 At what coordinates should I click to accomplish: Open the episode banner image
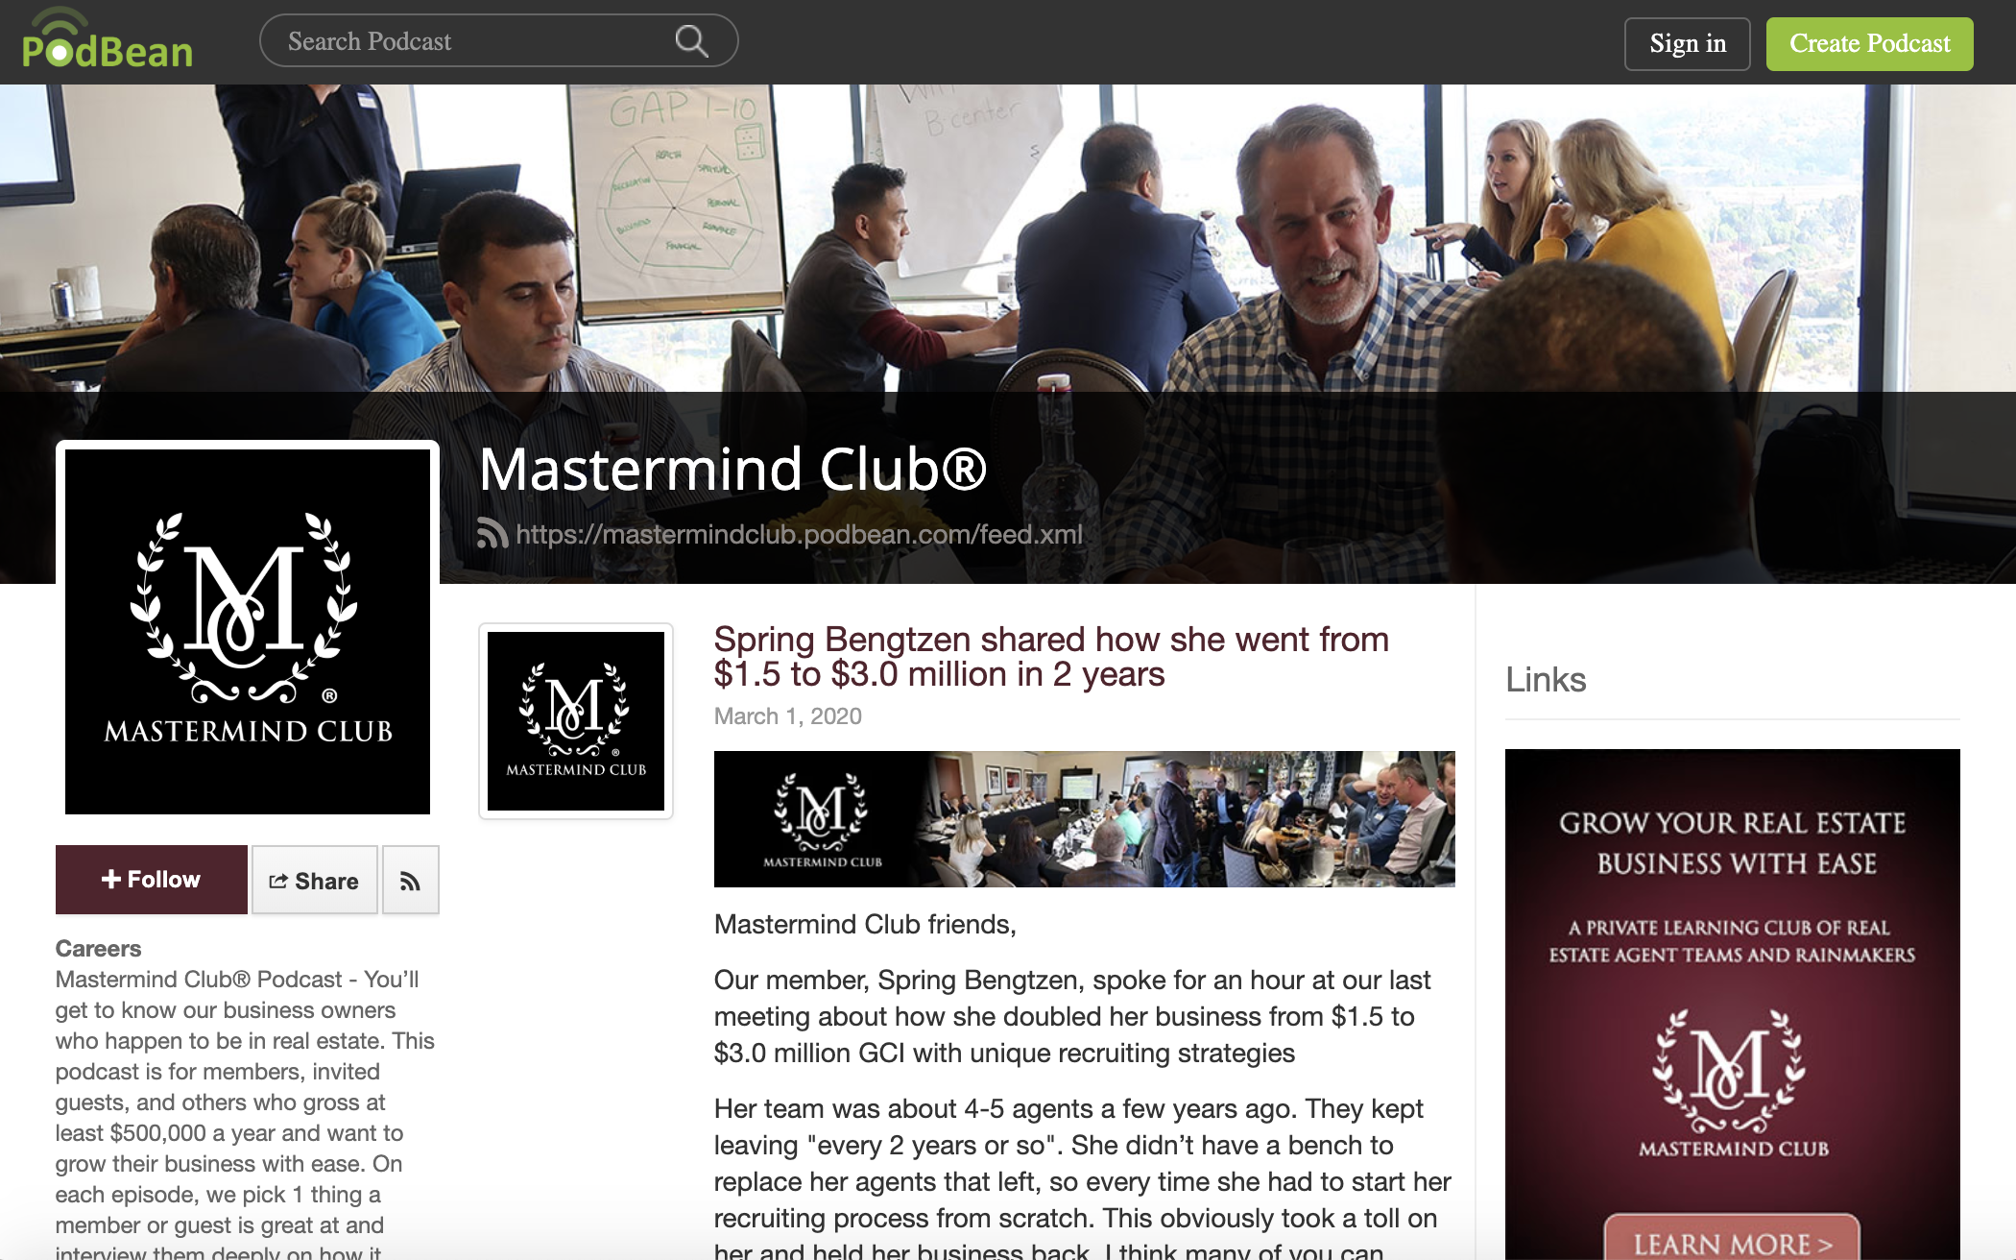[1085, 819]
